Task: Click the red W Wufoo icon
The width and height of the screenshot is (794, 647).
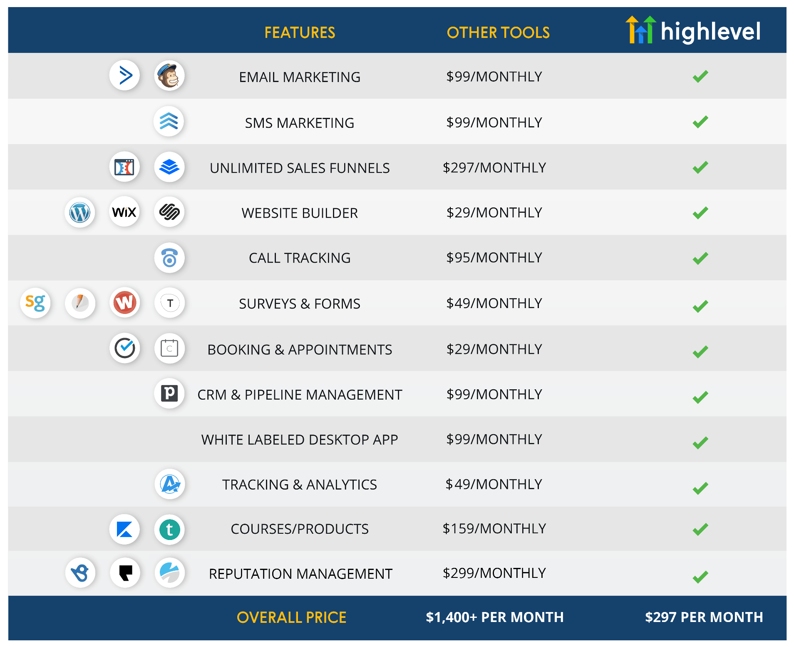Action: point(124,303)
